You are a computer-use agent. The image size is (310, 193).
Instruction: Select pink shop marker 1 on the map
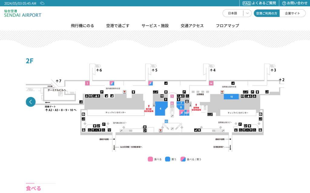click(87, 83)
